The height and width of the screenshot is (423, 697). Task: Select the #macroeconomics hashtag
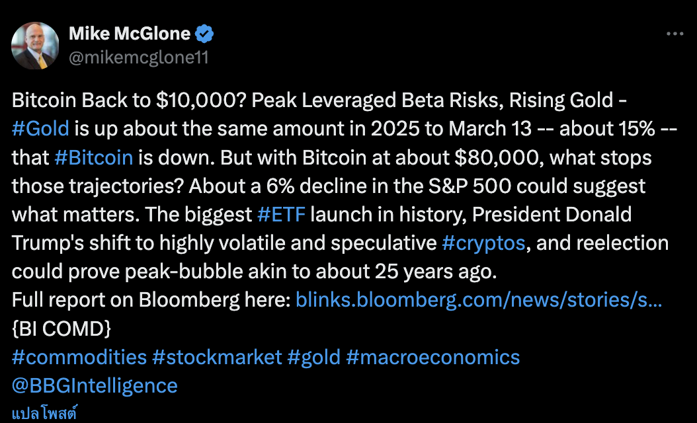coord(432,357)
